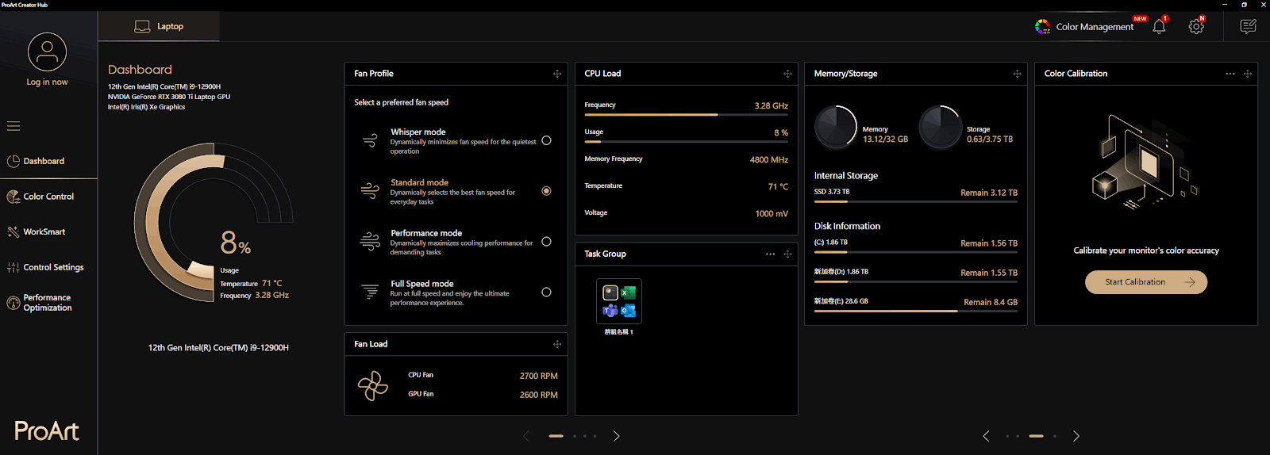This screenshot has width=1270, height=455.
Task: Click the 'Remain 1.55 TB' D drive text
Action: click(989, 273)
